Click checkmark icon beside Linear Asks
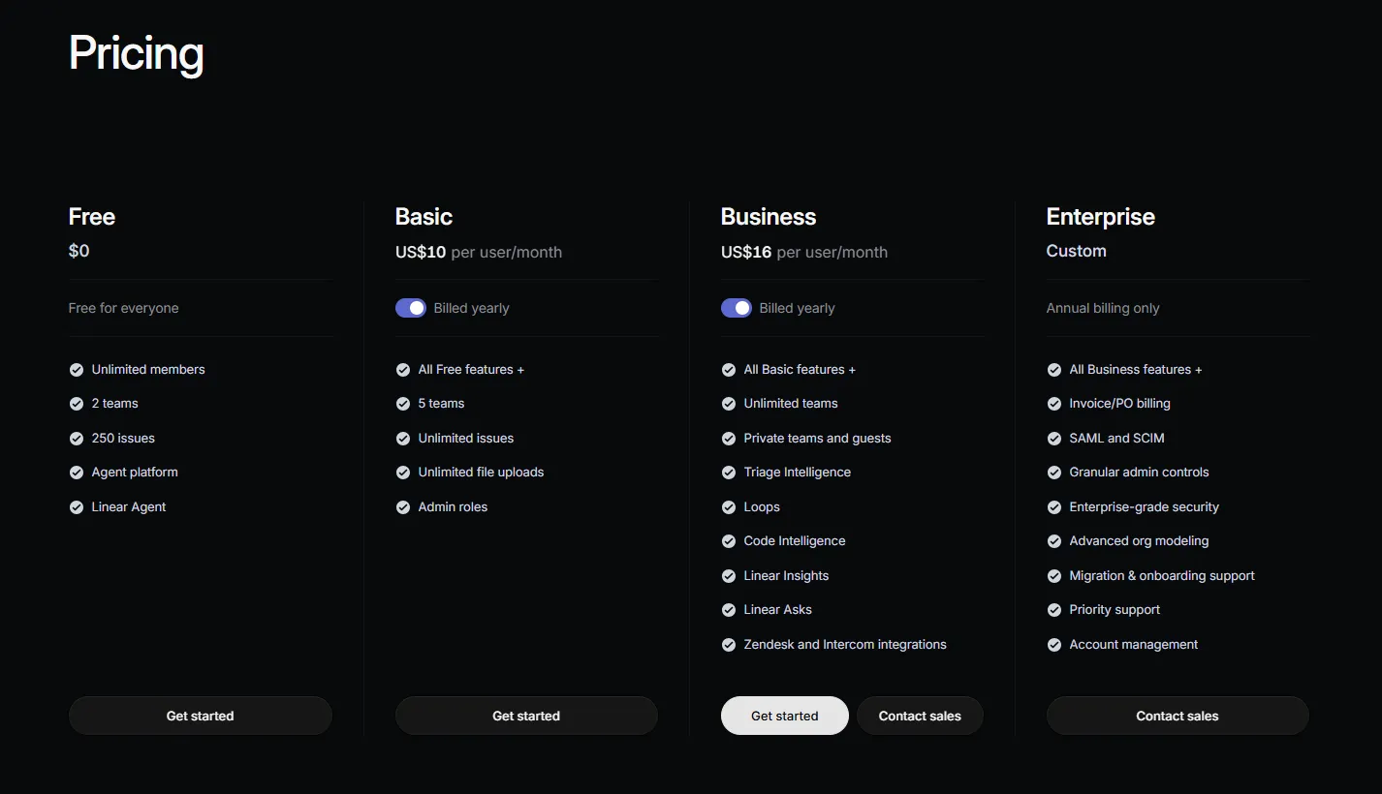 [x=729, y=610]
